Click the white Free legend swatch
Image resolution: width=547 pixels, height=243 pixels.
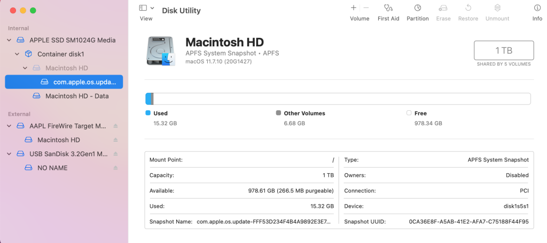click(x=409, y=113)
